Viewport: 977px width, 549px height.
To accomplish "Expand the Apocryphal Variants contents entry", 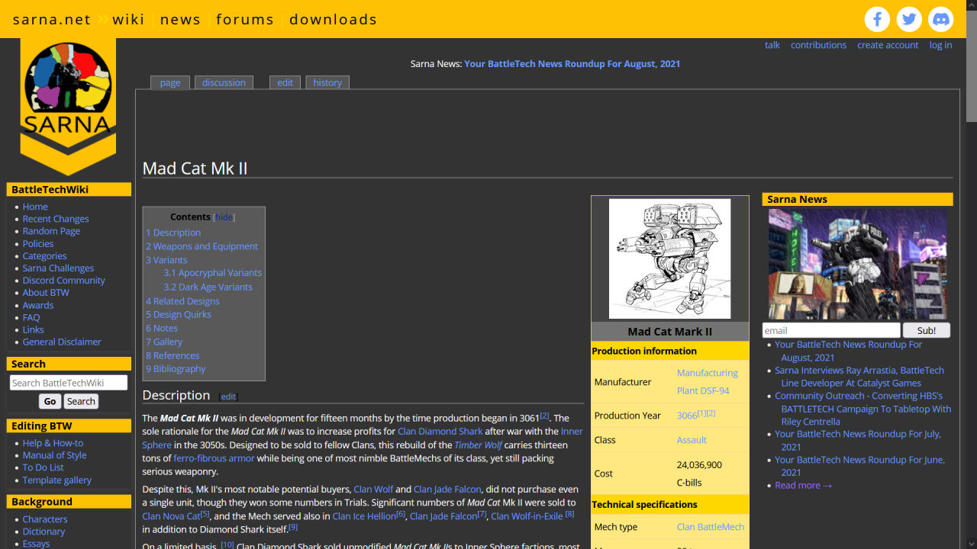I will (212, 272).
